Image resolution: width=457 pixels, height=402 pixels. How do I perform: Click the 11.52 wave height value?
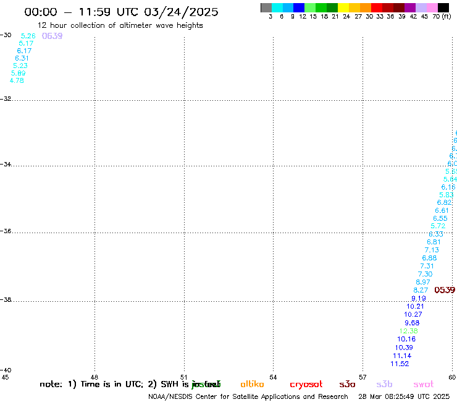(400, 364)
